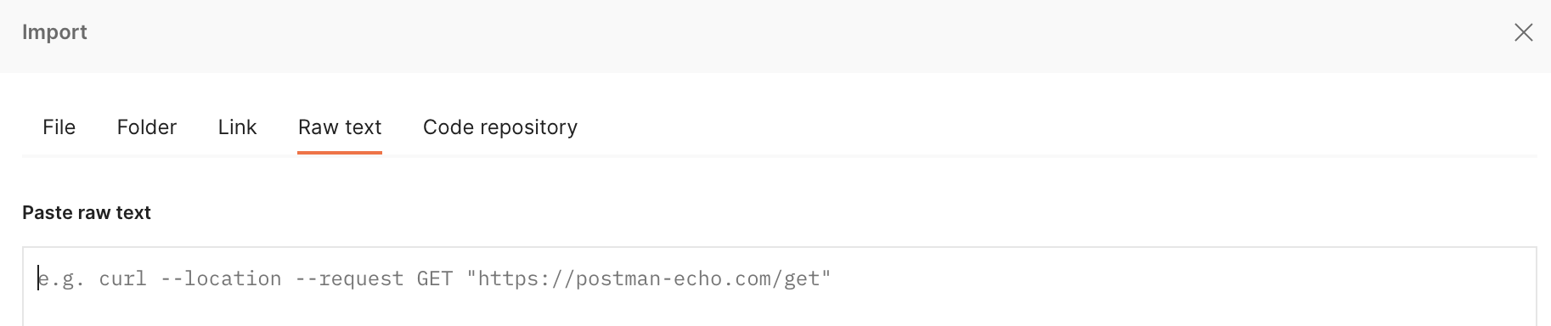Choose File as the import source

tap(59, 127)
